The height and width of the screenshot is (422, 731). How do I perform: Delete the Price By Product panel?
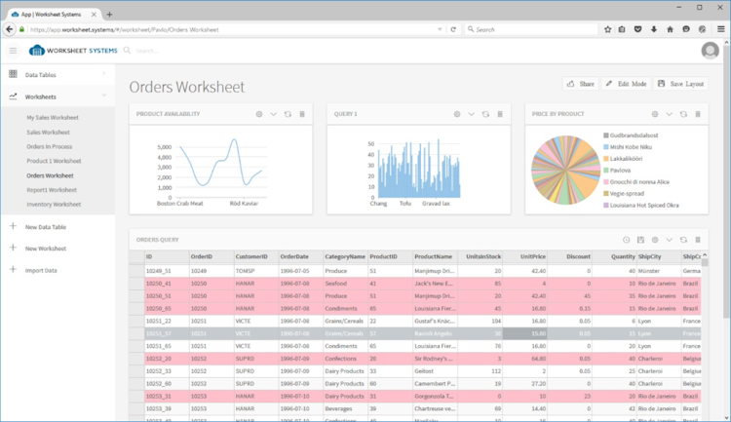(698, 114)
